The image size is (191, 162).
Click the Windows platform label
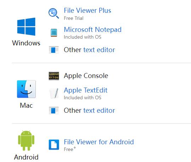(26, 43)
